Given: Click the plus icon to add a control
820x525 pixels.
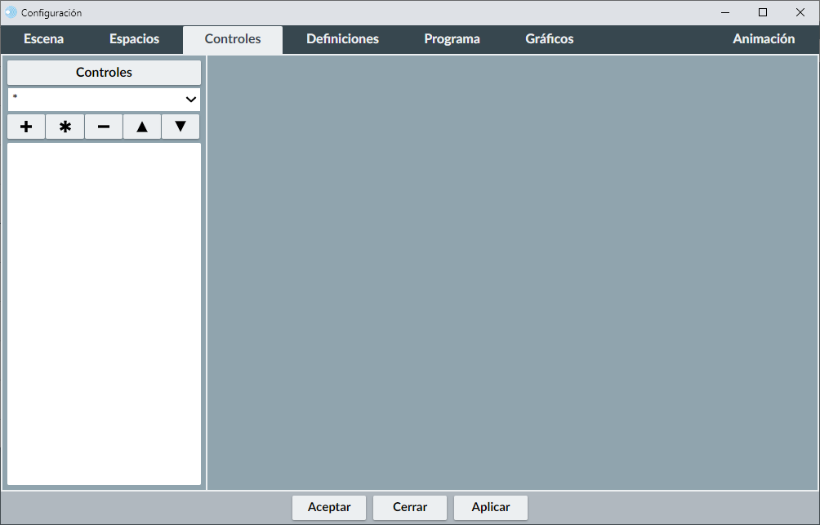Looking at the screenshot, I should coord(26,127).
